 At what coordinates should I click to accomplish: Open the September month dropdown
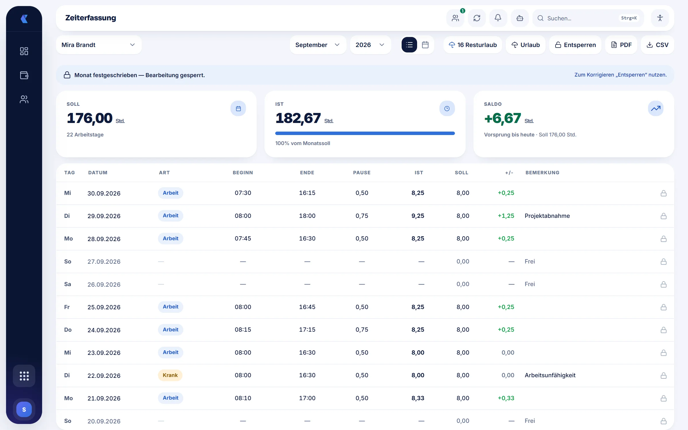point(318,45)
